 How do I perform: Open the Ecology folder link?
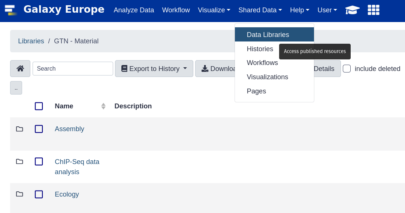(x=67, y=194)
